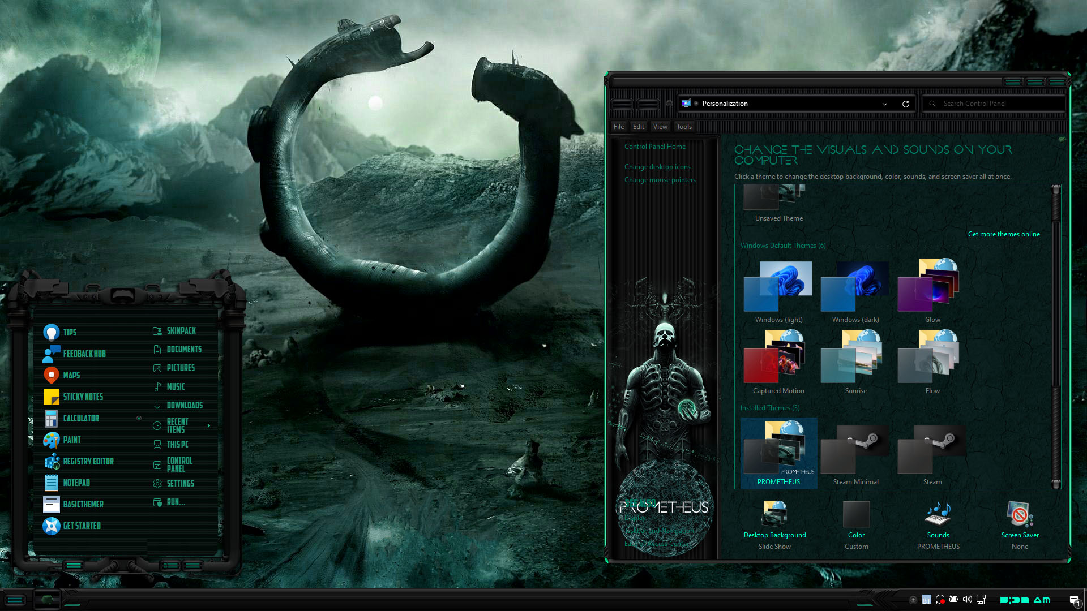
Task: Expand the address bar history dropdown
Action: (x=884, y=104)
